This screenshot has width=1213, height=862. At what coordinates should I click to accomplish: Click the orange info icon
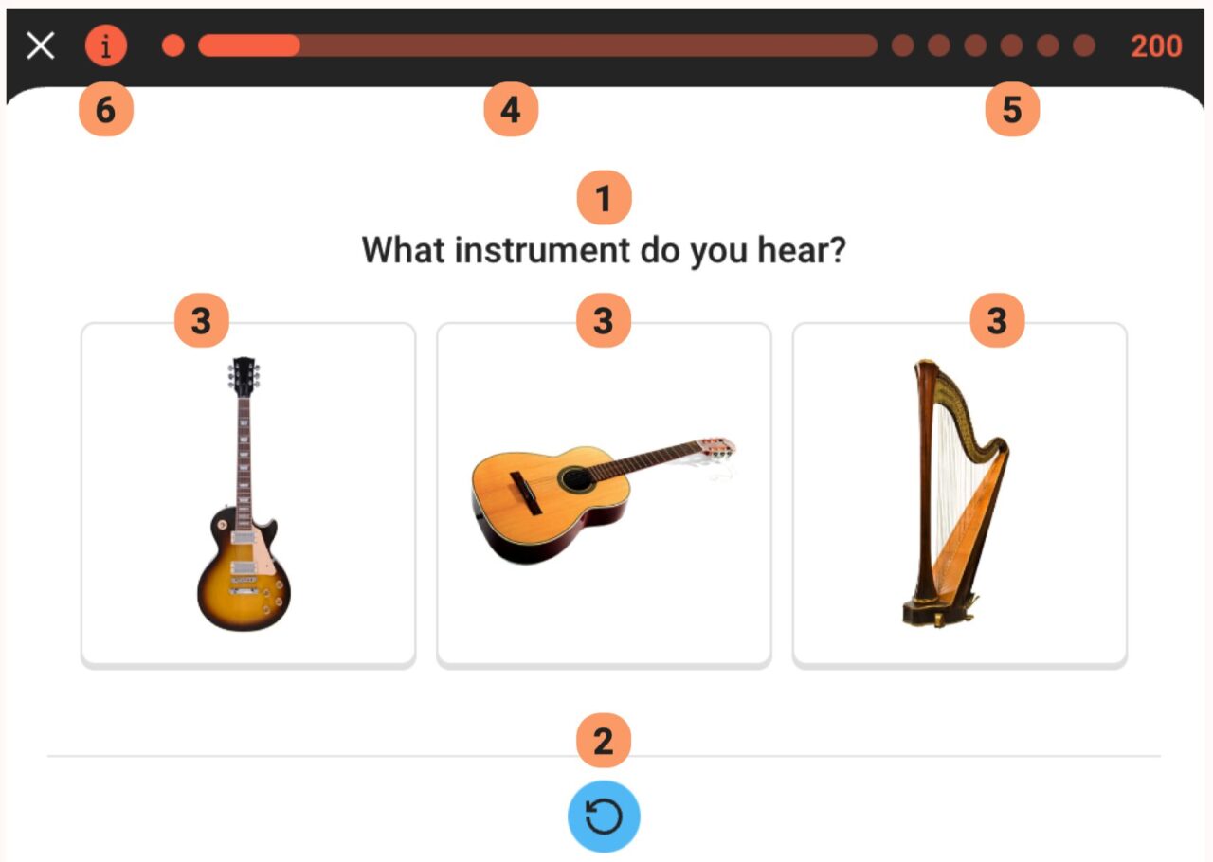pyautogui.click(x=105, y=45)
